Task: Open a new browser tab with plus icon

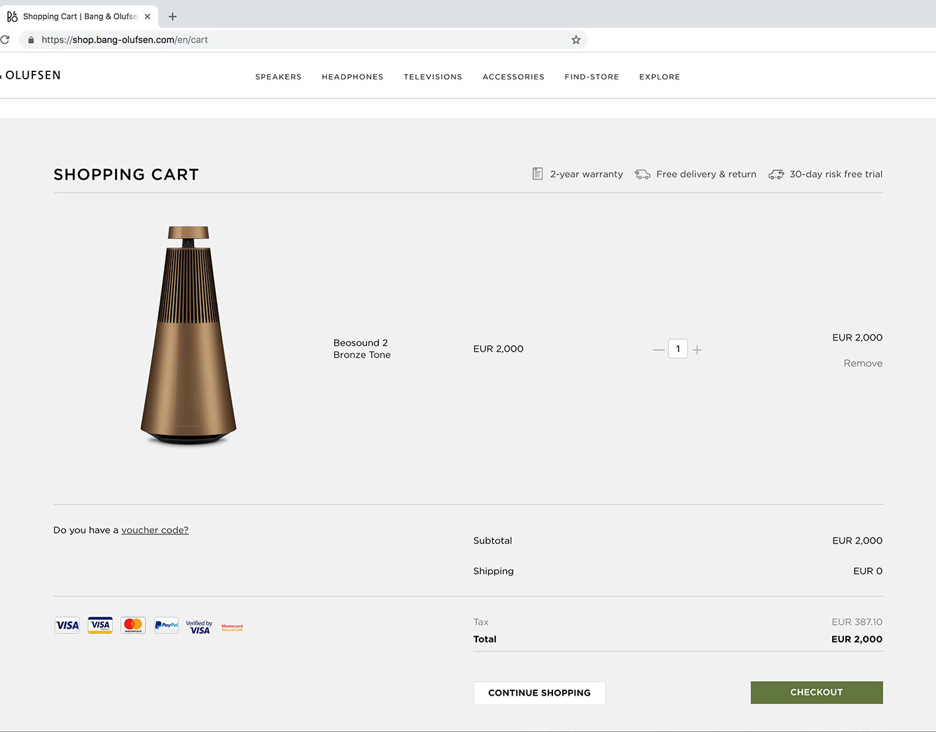Action: click(x=173, y=17)
